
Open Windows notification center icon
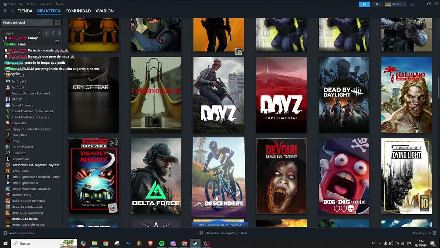tap(433, 244)
